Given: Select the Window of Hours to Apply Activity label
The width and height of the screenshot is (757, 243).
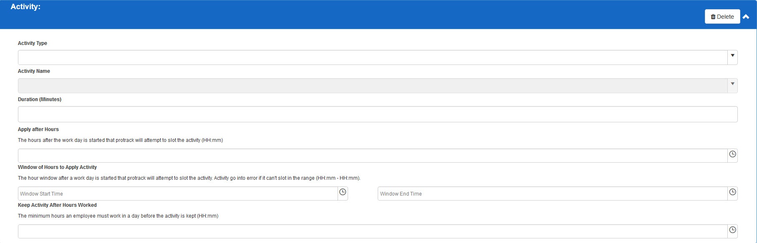Looking at the screenshot, I should 57,167.
